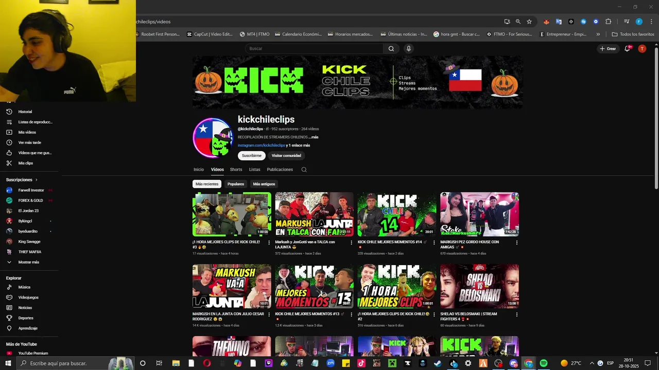659x370 pixels.
Task: Click the Chrome address bar URL
Action: [x=153, y=22]
